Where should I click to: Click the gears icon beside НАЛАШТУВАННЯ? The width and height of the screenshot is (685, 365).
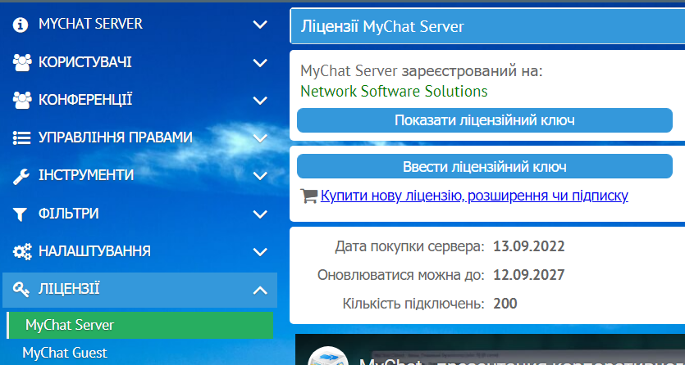coord(22,251)
